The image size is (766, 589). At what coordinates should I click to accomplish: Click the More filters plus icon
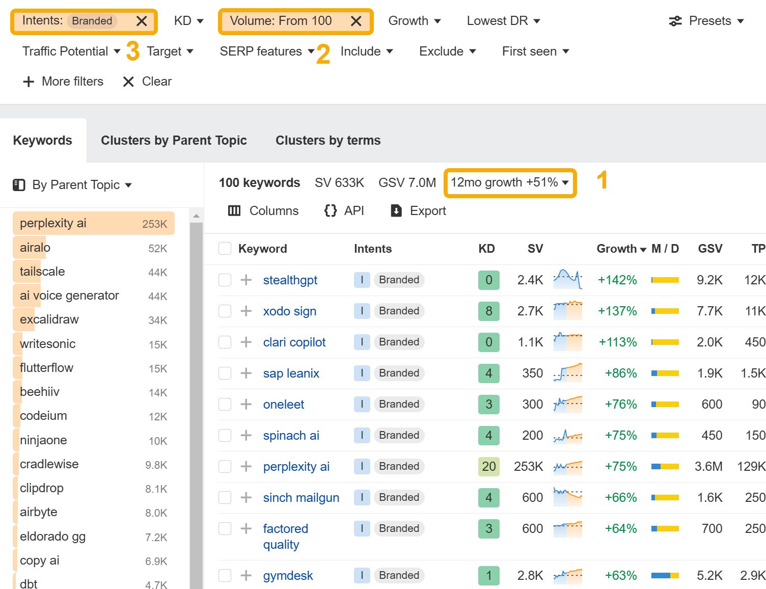29,82
